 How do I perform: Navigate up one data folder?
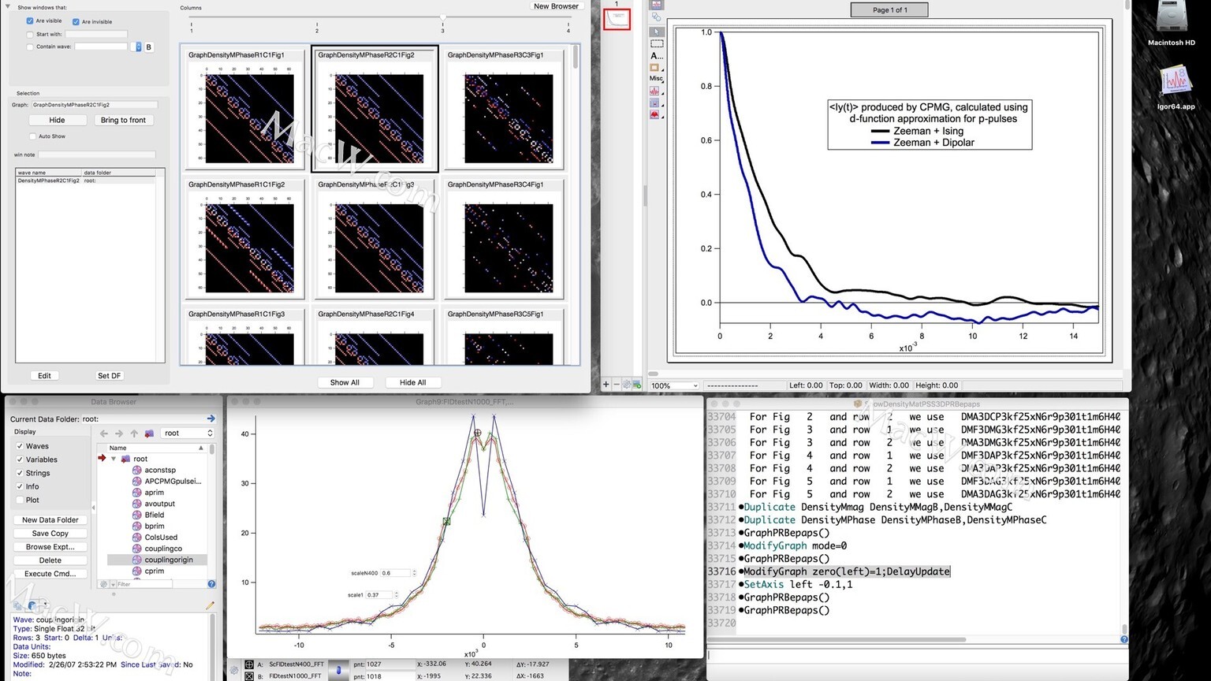click(134, 434)
